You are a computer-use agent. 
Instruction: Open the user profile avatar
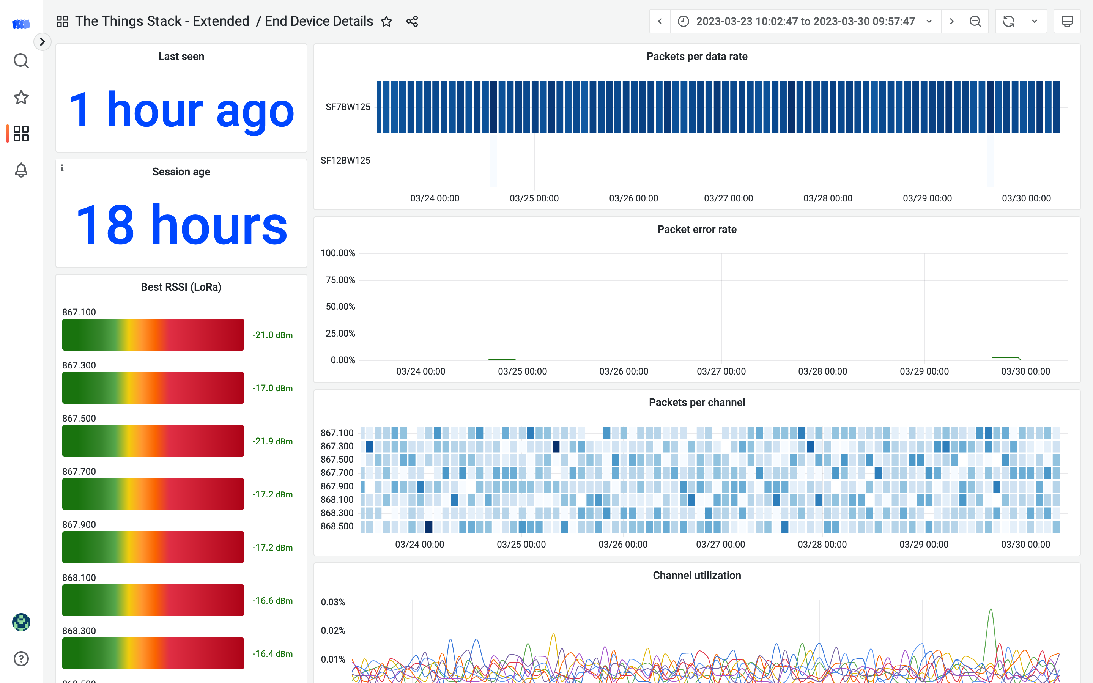(x=21, y=622)
